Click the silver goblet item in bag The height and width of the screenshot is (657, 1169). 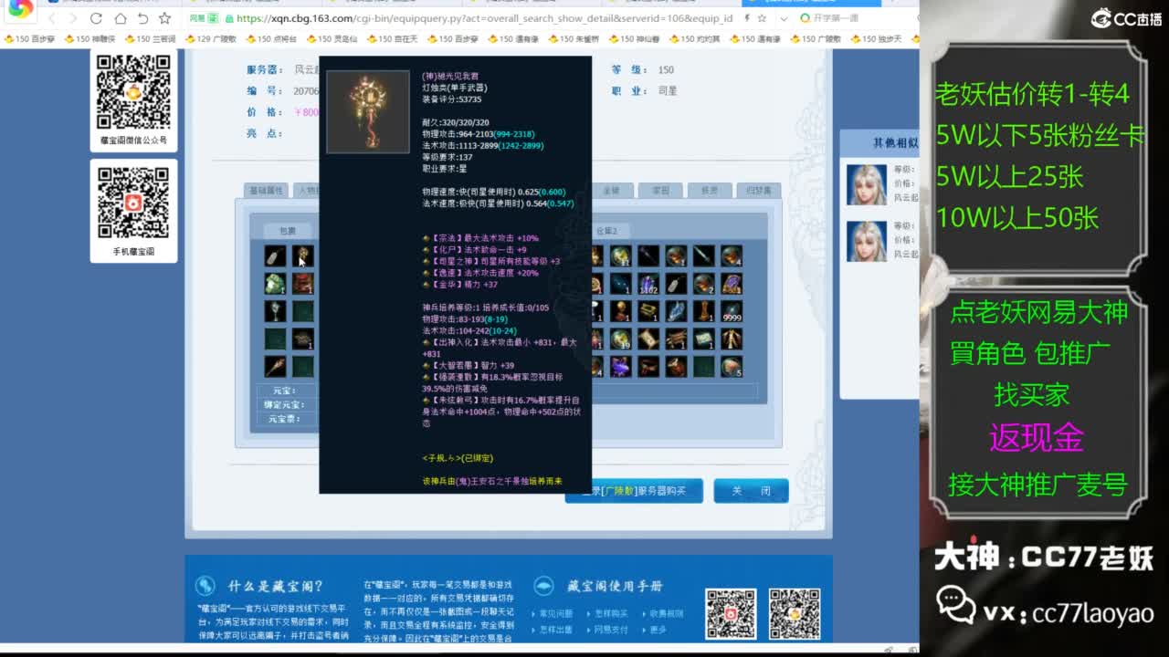tap(275, 312)
